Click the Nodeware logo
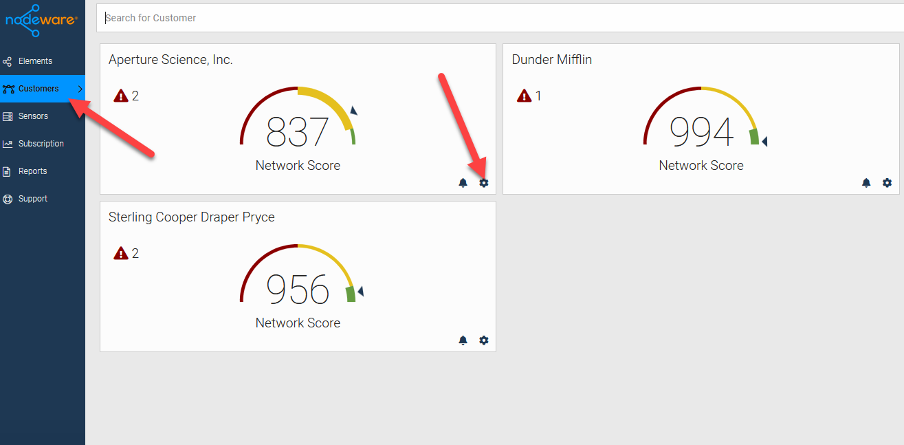This screenshot has width=904, height=445. [41, 23]
